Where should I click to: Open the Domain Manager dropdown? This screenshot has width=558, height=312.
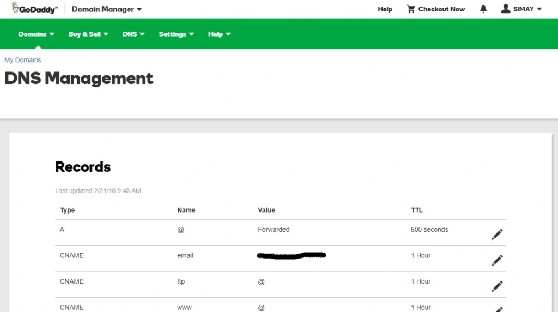pos(107,9)
